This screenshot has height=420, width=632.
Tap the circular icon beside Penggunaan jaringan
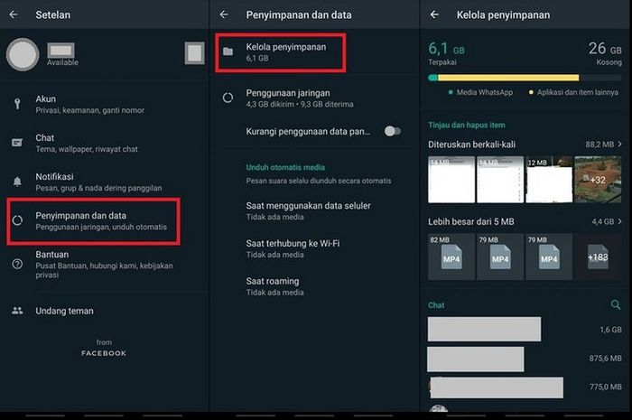[x=228, y=98]
